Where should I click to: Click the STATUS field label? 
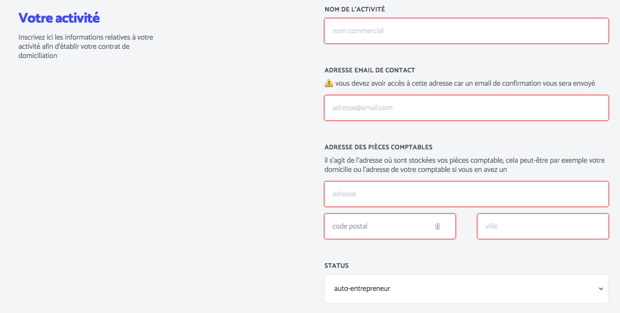[337, 266]
